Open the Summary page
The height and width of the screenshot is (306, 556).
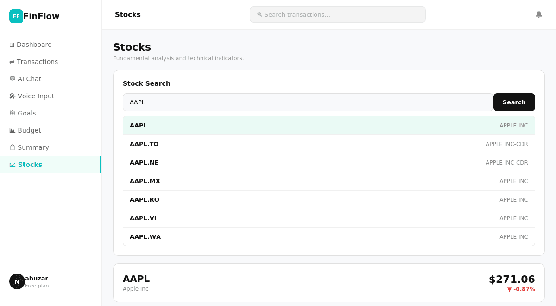tap(51, 147)
